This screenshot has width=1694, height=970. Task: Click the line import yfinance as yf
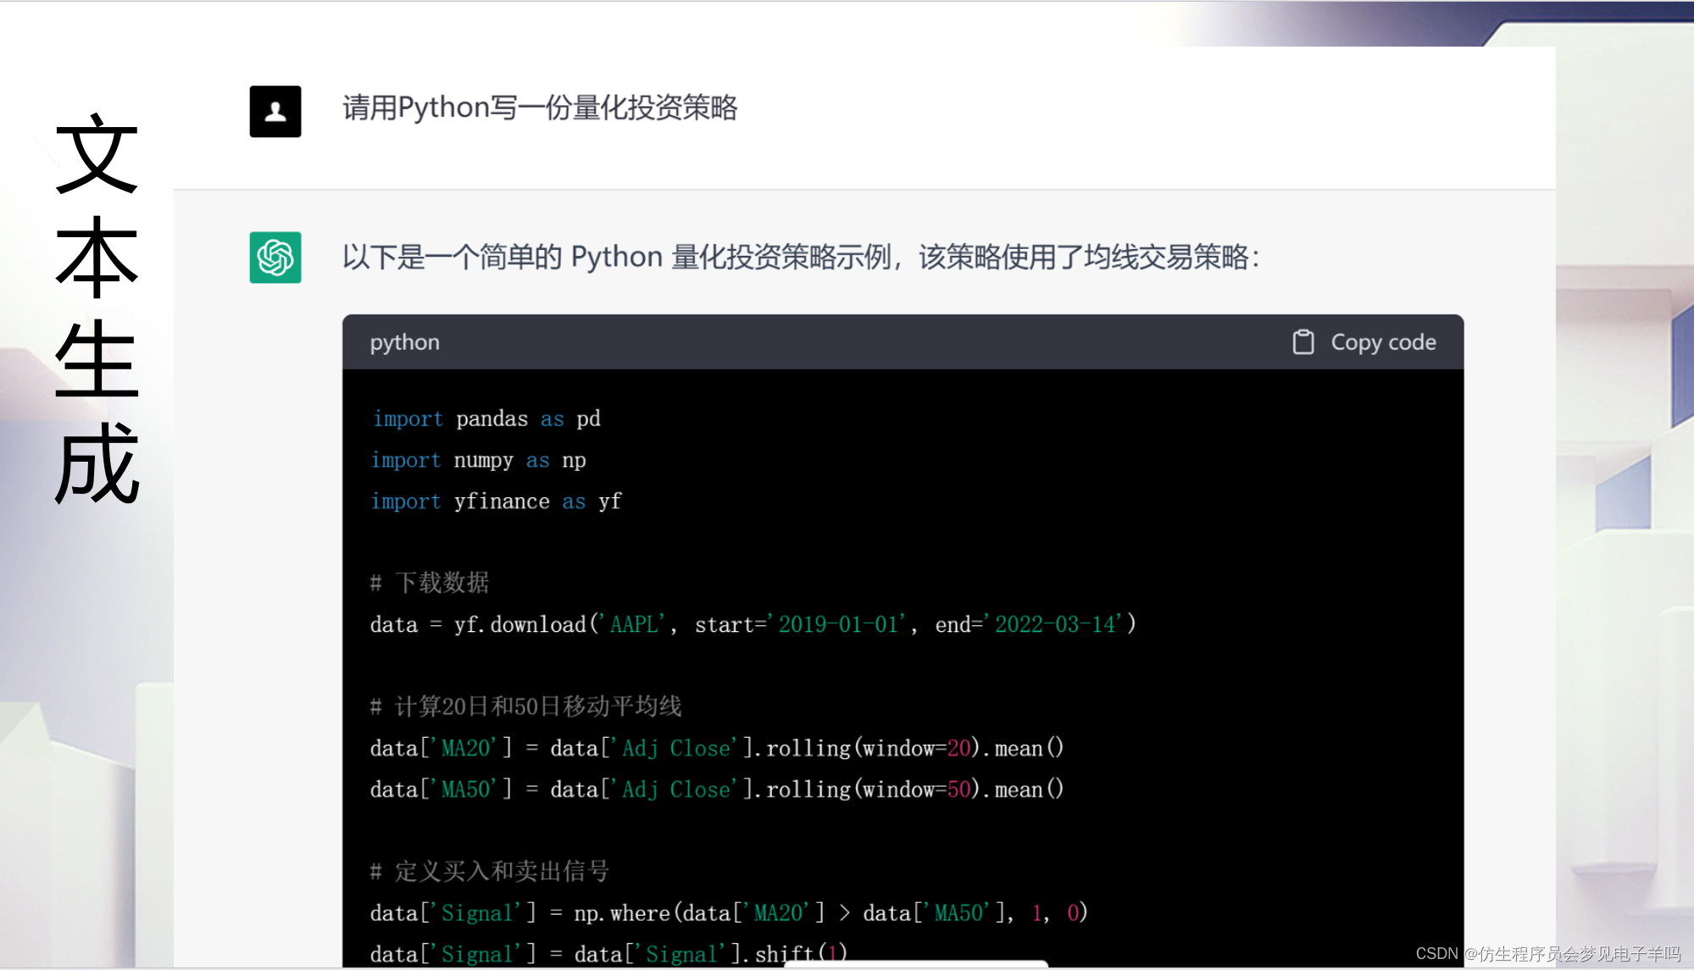(x=497, y=502)
